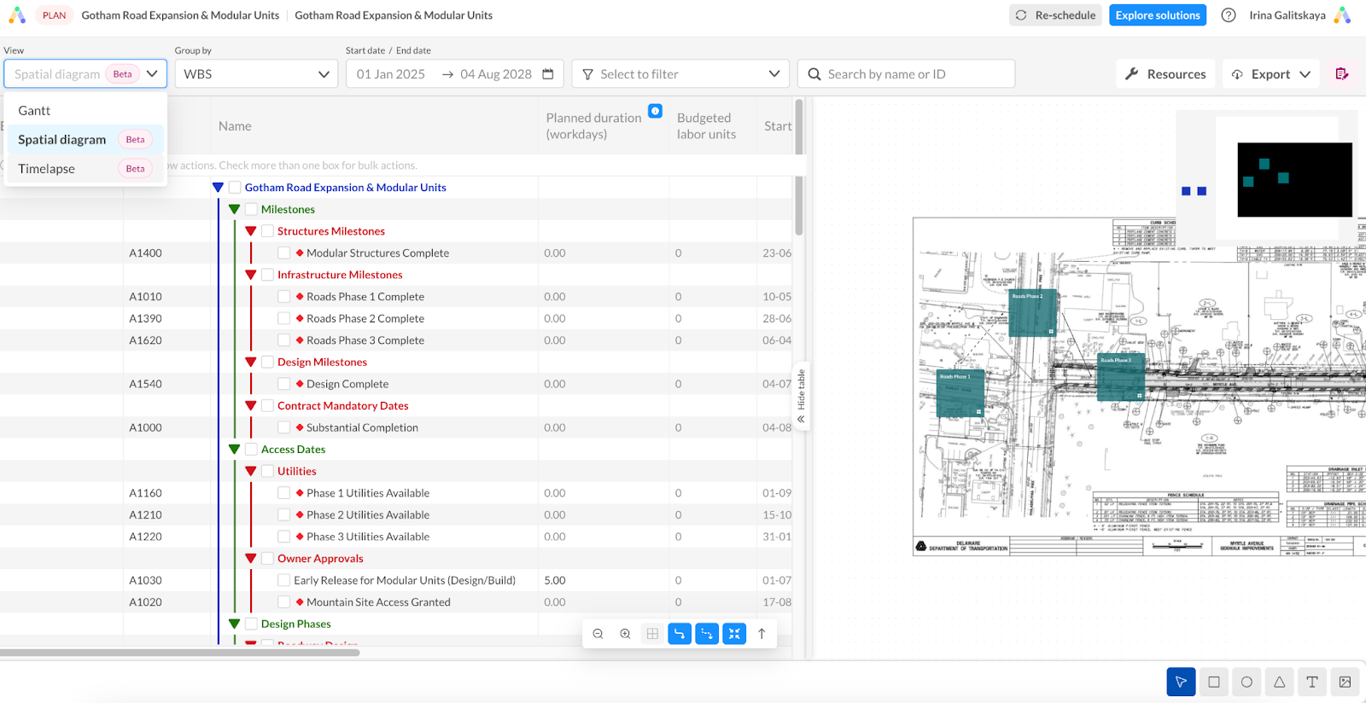Collapse the Infrastructure Milestones triangle

pyautogui.click(x=250, y=275)
